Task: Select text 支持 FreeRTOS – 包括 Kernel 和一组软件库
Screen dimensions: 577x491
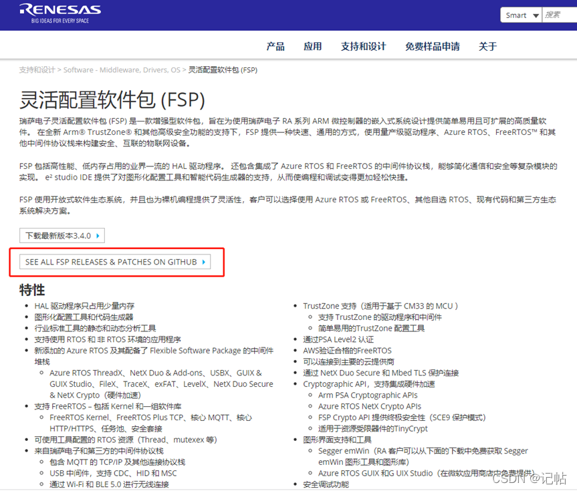Action: point(108,406)
